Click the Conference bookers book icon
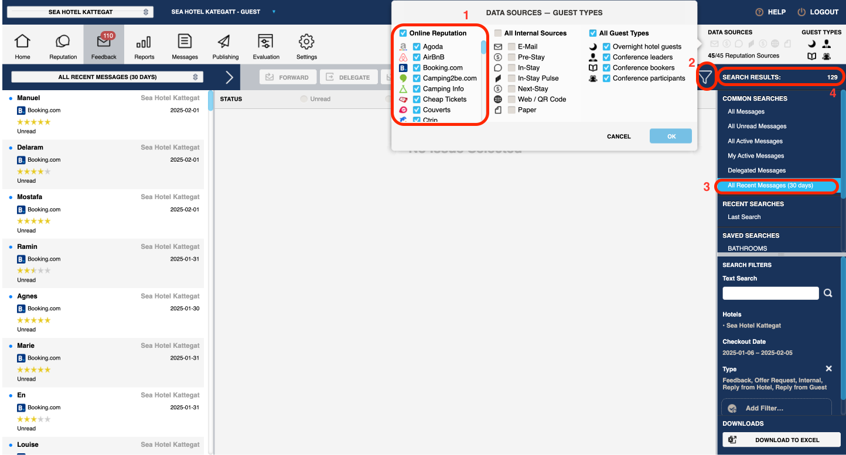 click(593, 68)
